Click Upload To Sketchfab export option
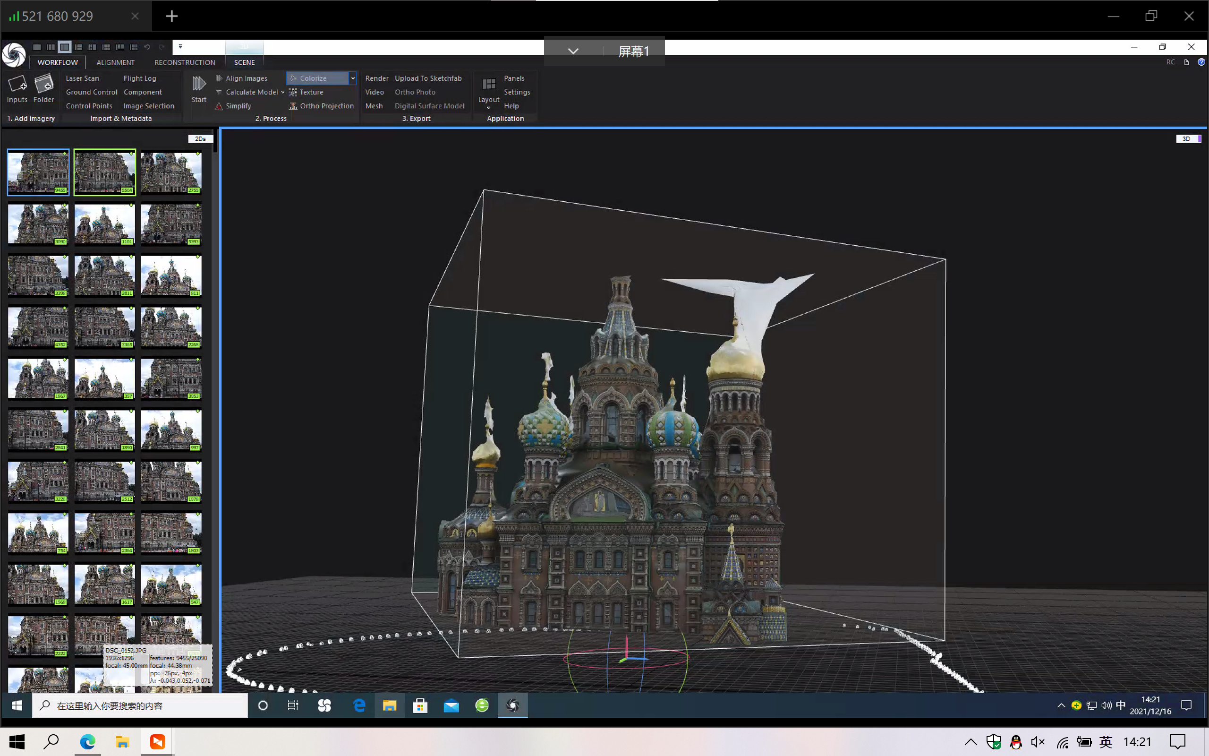This screenshot has width=1209, height=756. click(428, 78)
